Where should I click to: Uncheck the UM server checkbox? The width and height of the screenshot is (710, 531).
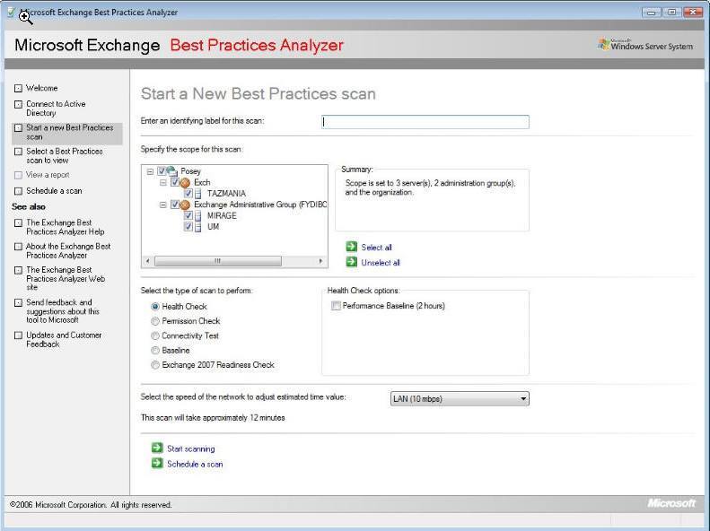(x=188, y=227)
